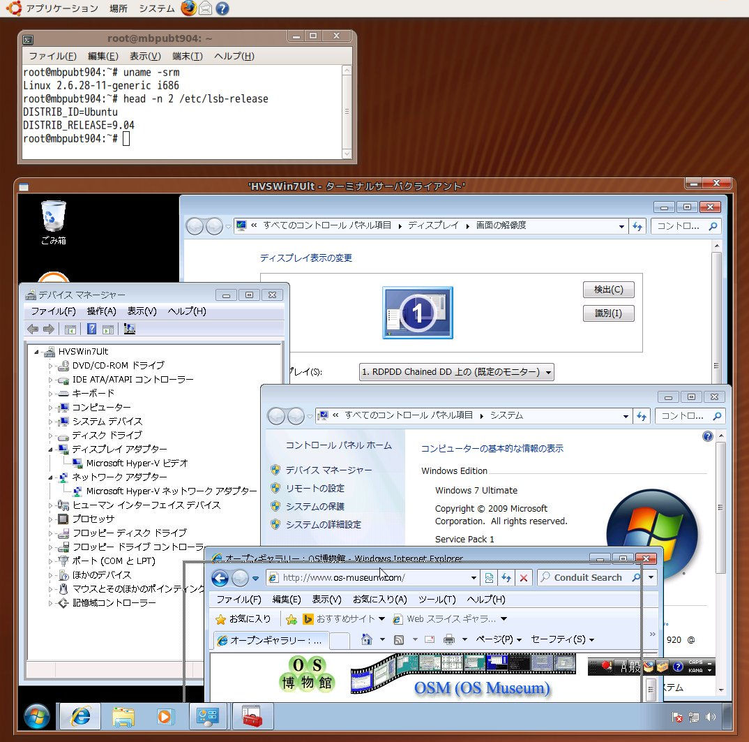Open IE address bar dropdown arrow
The width and height of the screenshot is (749, 742).
tap(474, 578)
